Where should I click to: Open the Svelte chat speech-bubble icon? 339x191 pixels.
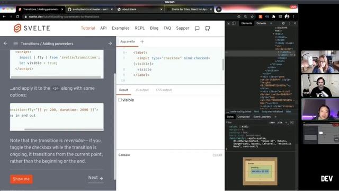point(197,28)
